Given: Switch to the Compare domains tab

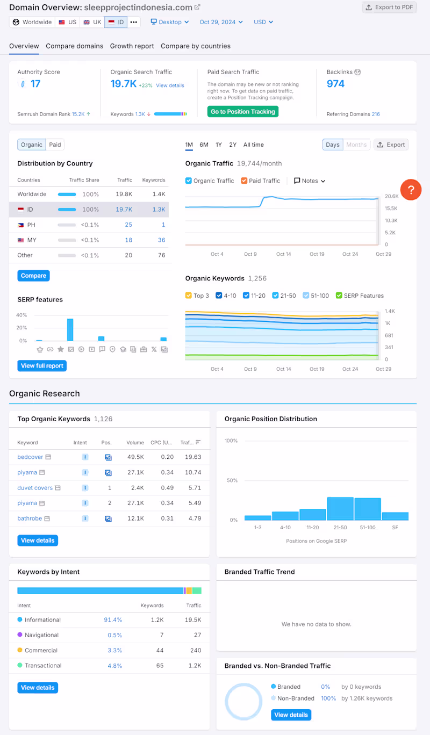Looking at the screenshot, I should click(75, 46).
